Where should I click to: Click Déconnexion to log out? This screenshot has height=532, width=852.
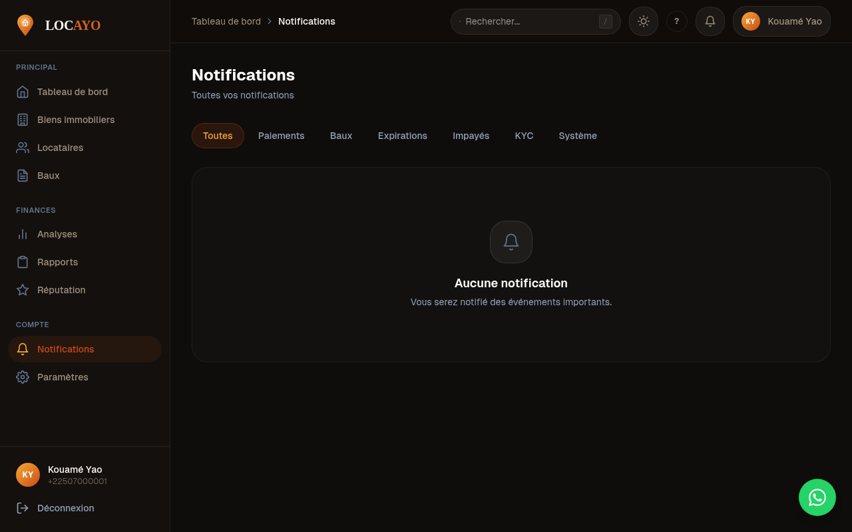[65, 508]
